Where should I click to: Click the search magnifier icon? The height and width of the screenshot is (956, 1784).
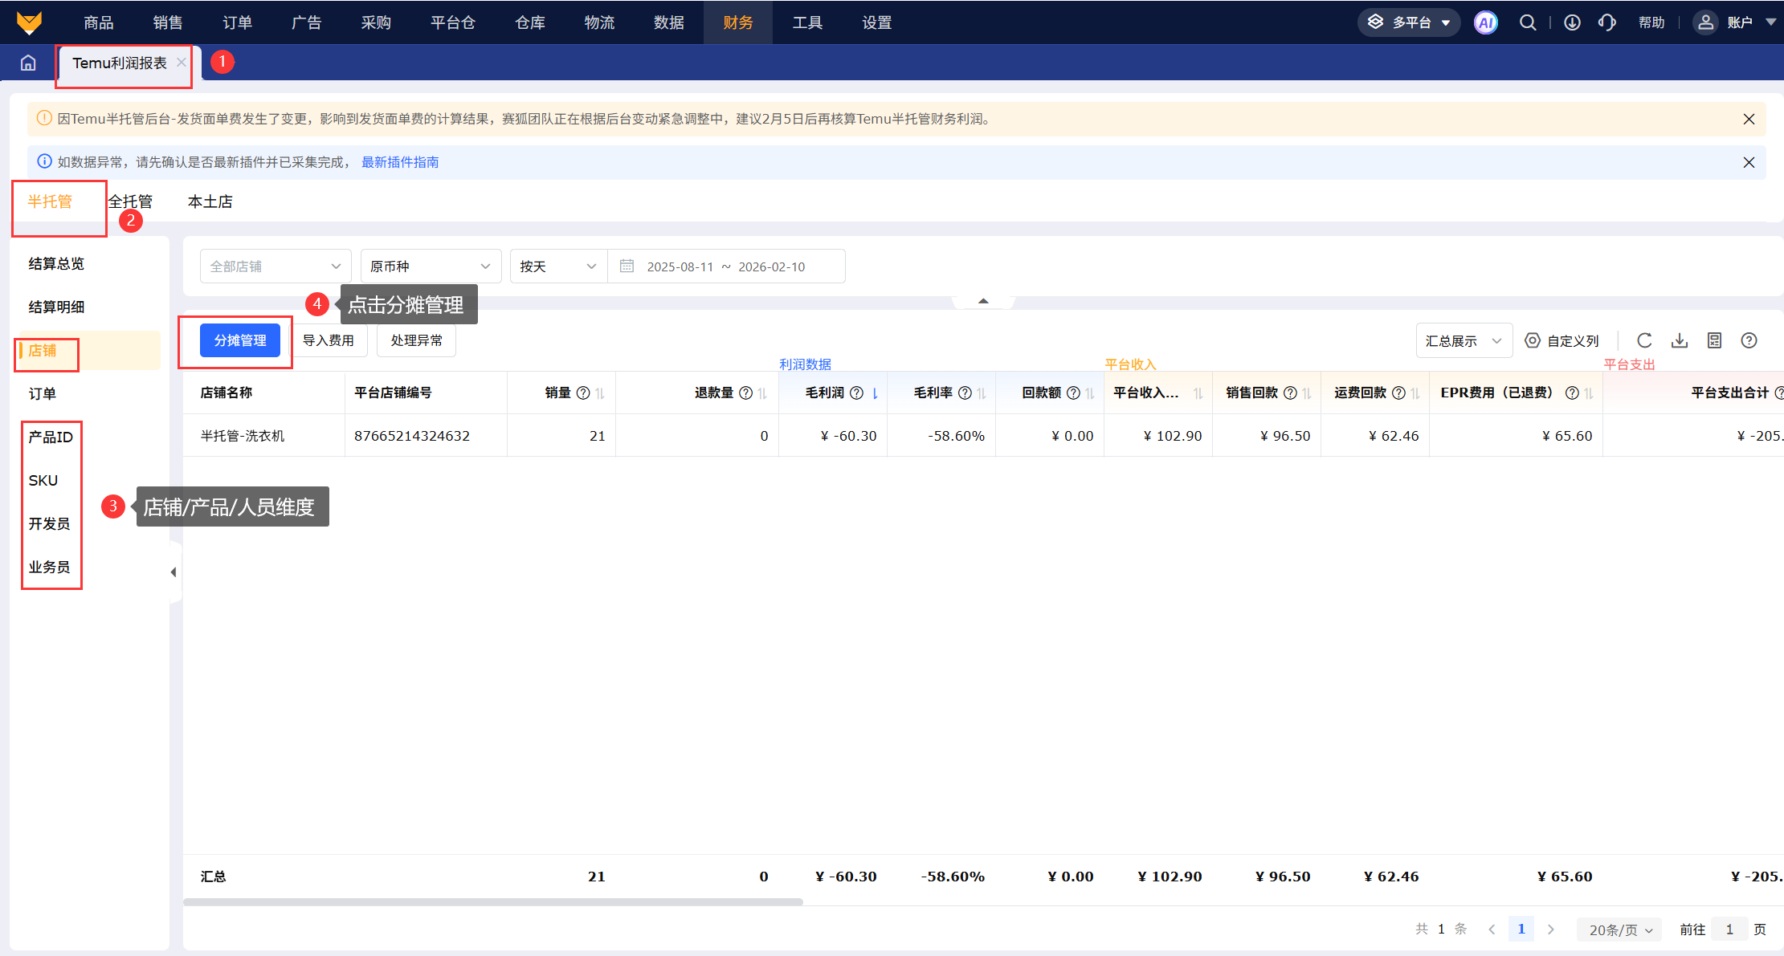pos(1527,22)
